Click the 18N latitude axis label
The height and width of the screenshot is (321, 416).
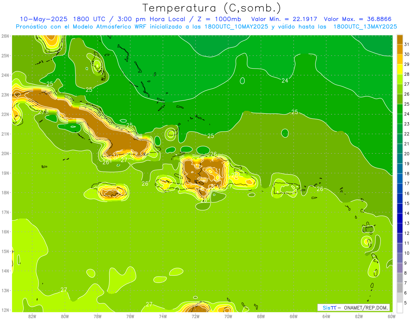point(6,193)
